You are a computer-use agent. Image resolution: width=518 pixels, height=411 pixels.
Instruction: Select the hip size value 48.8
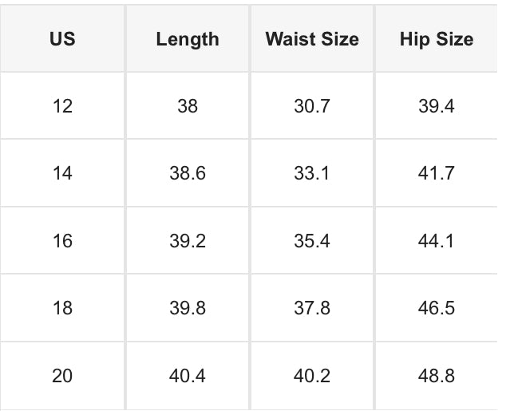click(x=437, y=376)
